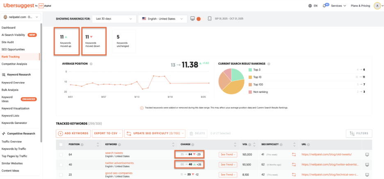Image resolution: width=384 pixels, height=179 pixels.
Task: Click device icon in twitter advertisements row
Action: (x=367, y=165)
